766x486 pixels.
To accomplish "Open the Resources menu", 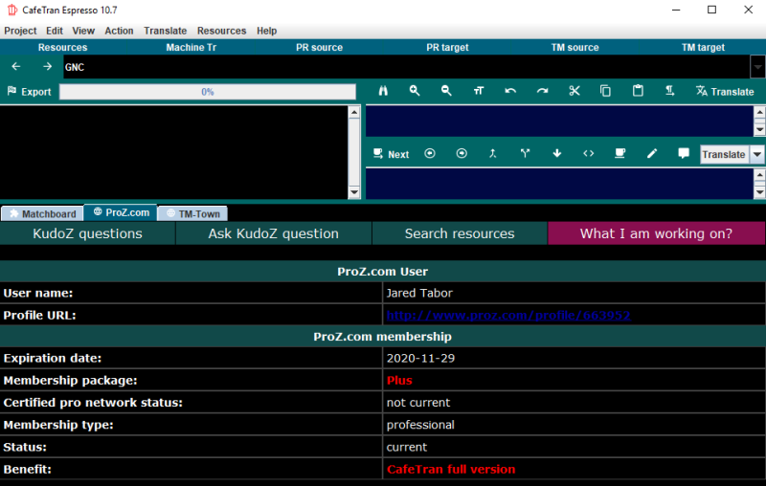I will point(221,31).
